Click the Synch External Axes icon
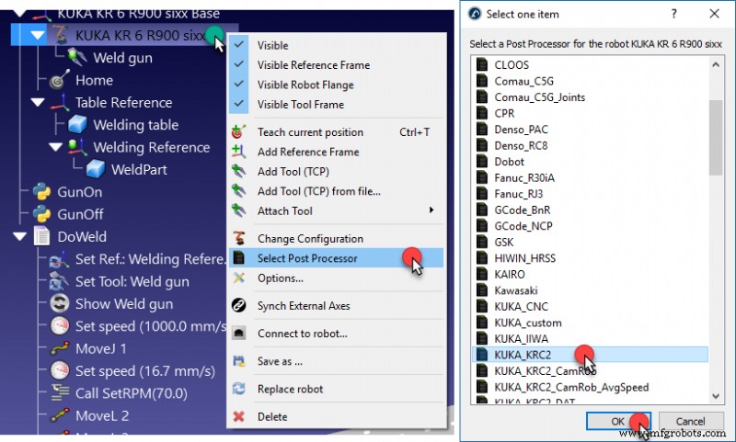Screen dimensions: 736x442 [239, 306]
